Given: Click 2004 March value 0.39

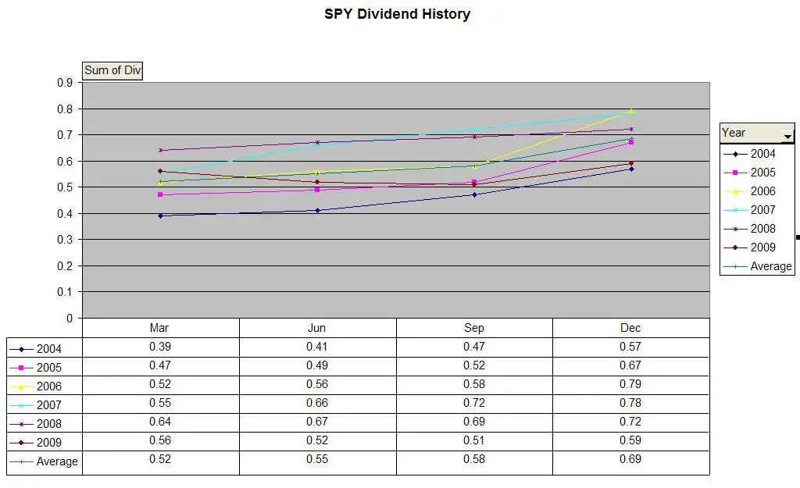Looking at the screenshot, I should [160, 347].
